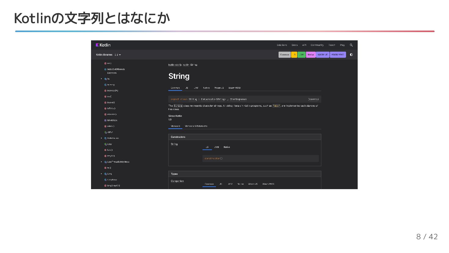The image size is (449, 253).
Task: Switch to Common tab under String heading
Action: [x=175, y=88]
